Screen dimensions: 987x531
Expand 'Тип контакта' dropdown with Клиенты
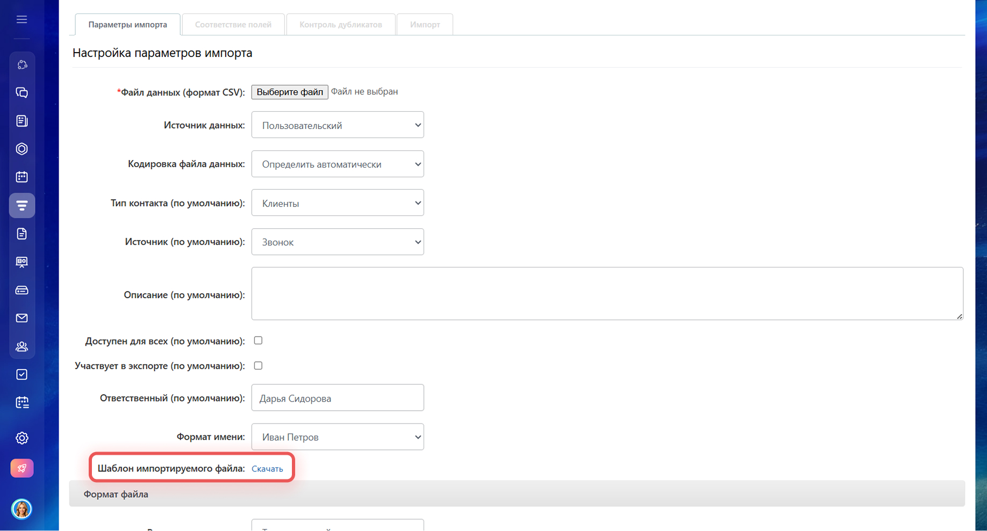tap(337, 203)
